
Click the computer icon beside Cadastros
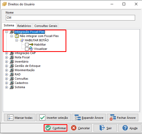(12, 83)
